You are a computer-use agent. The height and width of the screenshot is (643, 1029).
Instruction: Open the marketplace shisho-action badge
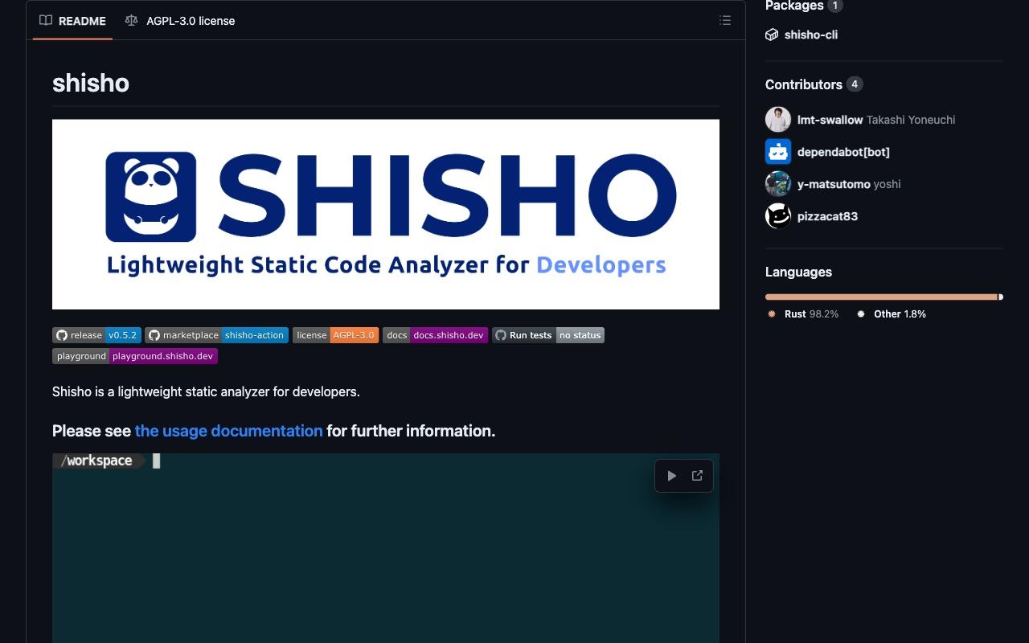click(x=216, y=335)
